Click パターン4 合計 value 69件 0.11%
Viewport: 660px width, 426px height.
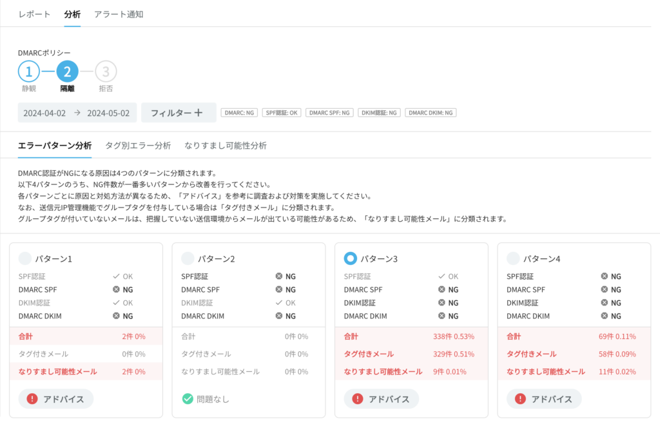pyautogui.click(x=617, y=336)
